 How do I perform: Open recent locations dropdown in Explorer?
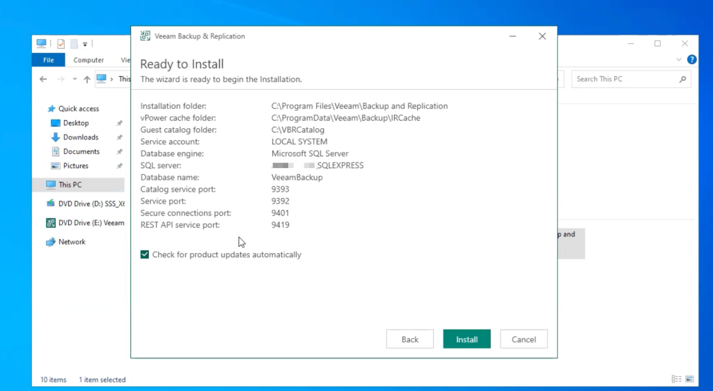pos(75,79)
